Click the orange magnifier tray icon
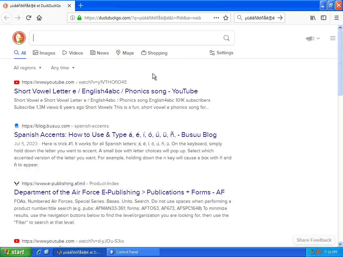This screenshot has width=343, height=257. 318,252
